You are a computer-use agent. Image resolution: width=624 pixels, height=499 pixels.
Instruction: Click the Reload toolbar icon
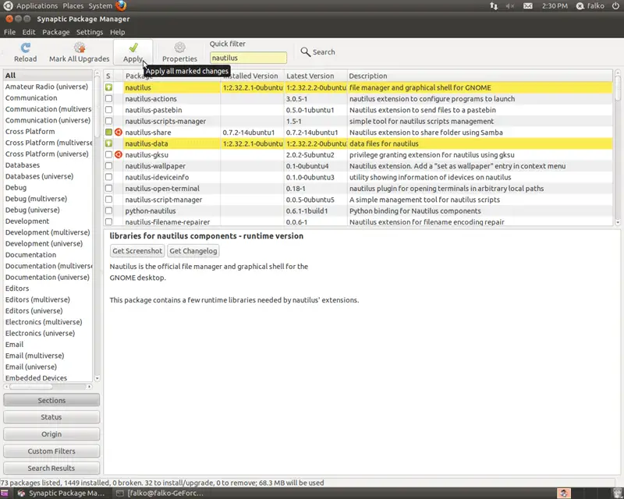tap(26, 48)
